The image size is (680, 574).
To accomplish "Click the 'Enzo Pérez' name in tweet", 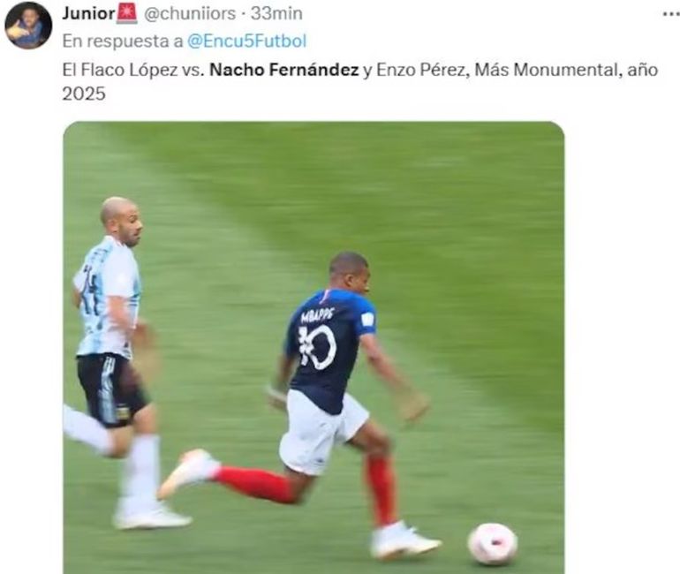I will [420, 70].
